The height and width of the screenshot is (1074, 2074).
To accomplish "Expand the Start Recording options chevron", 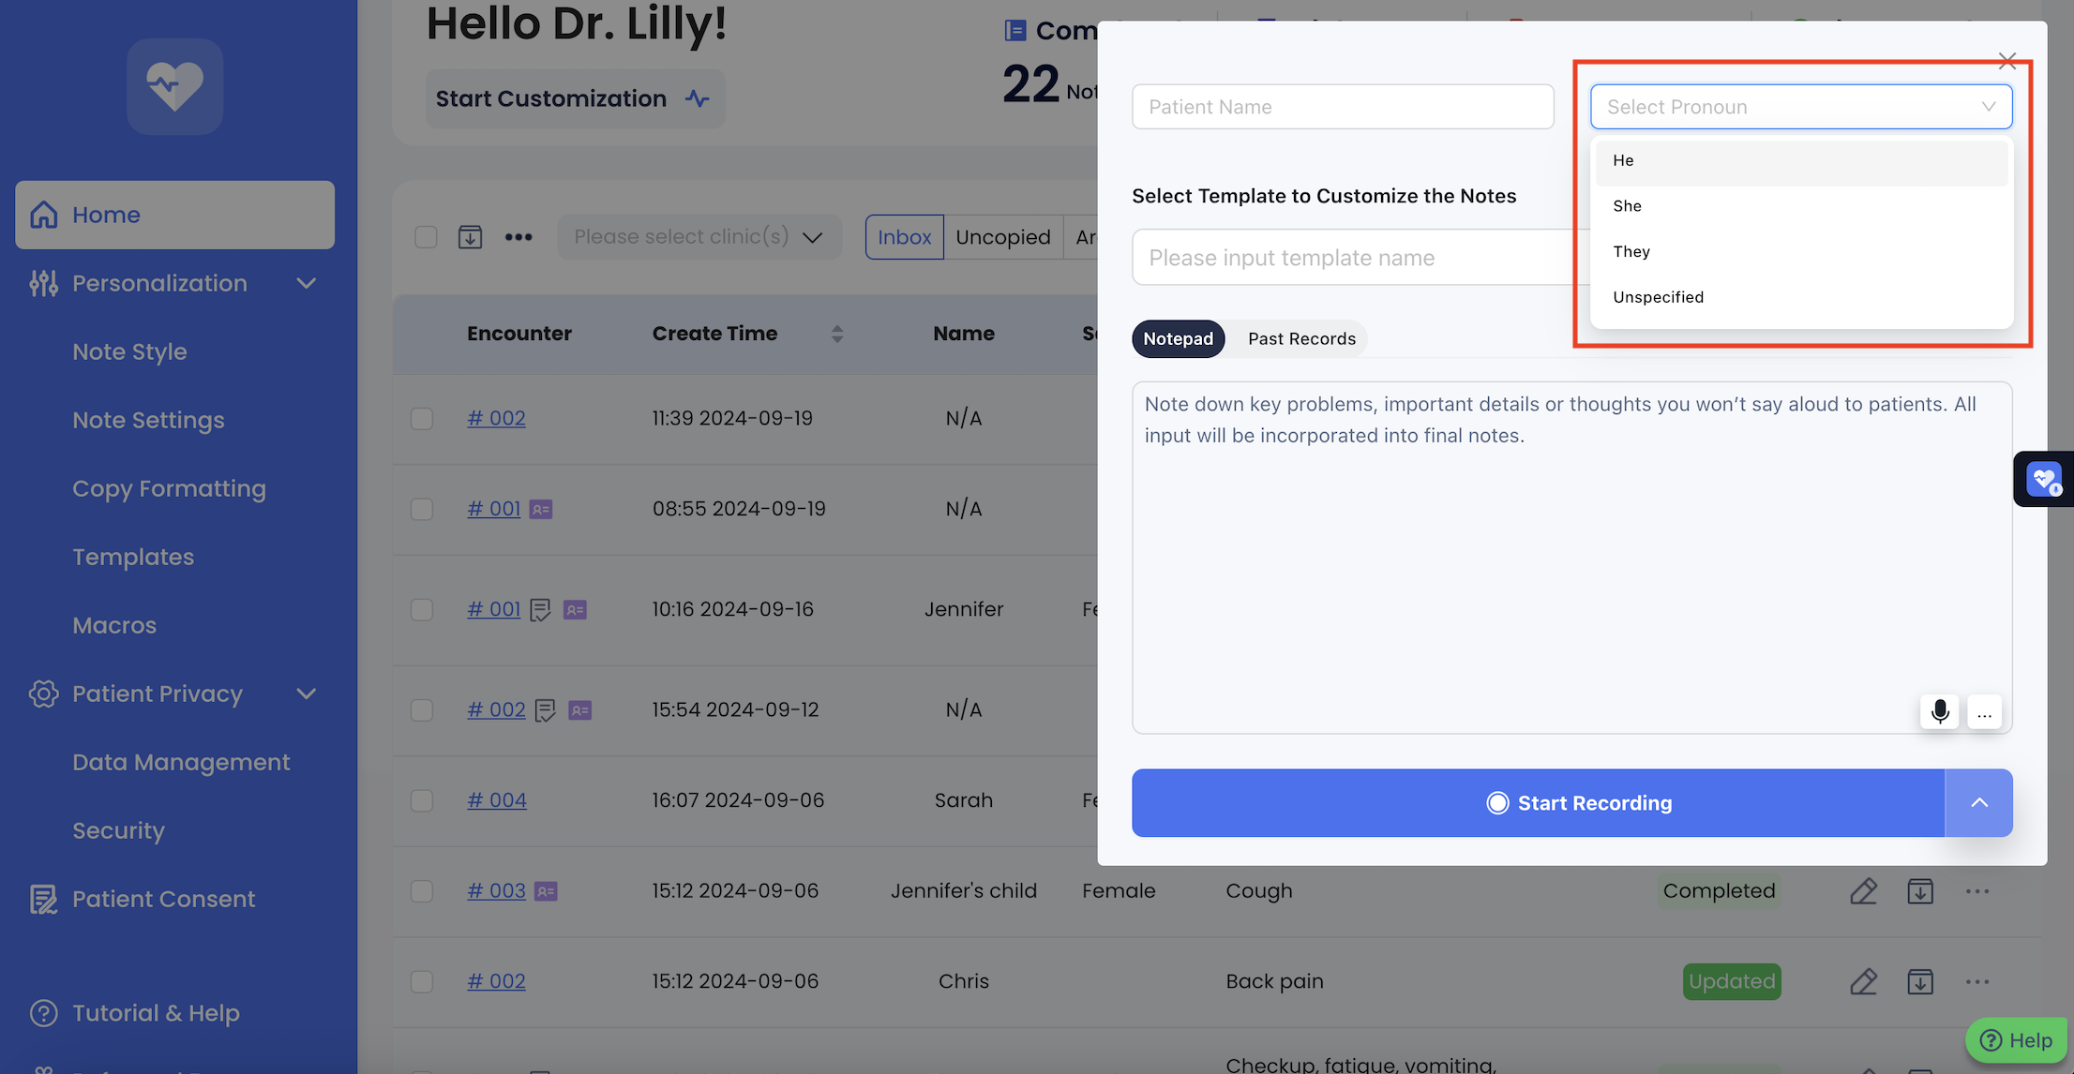I will pos(1978,803).
